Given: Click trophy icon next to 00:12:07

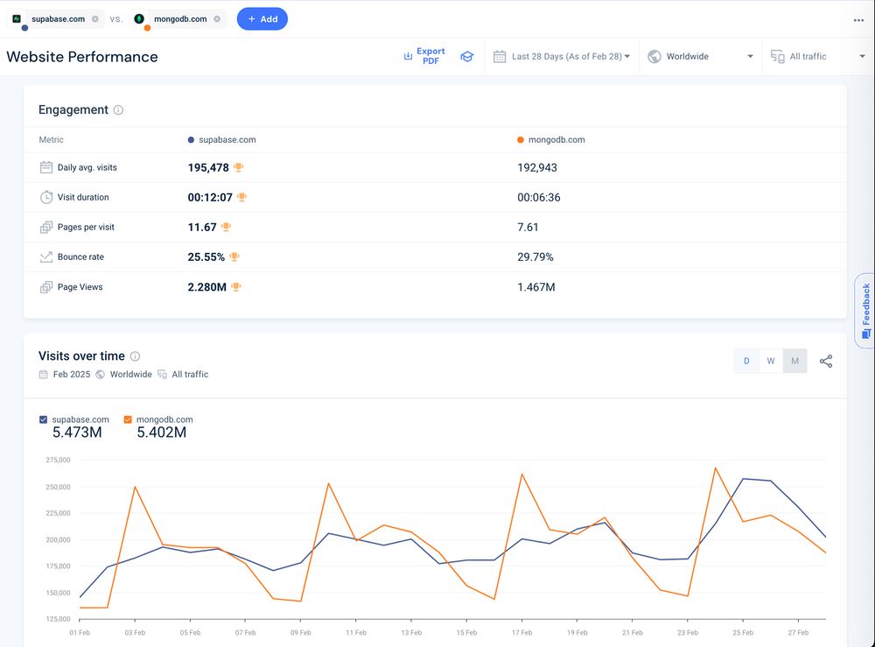Looking at the screenshot, I should coord(241,196).
